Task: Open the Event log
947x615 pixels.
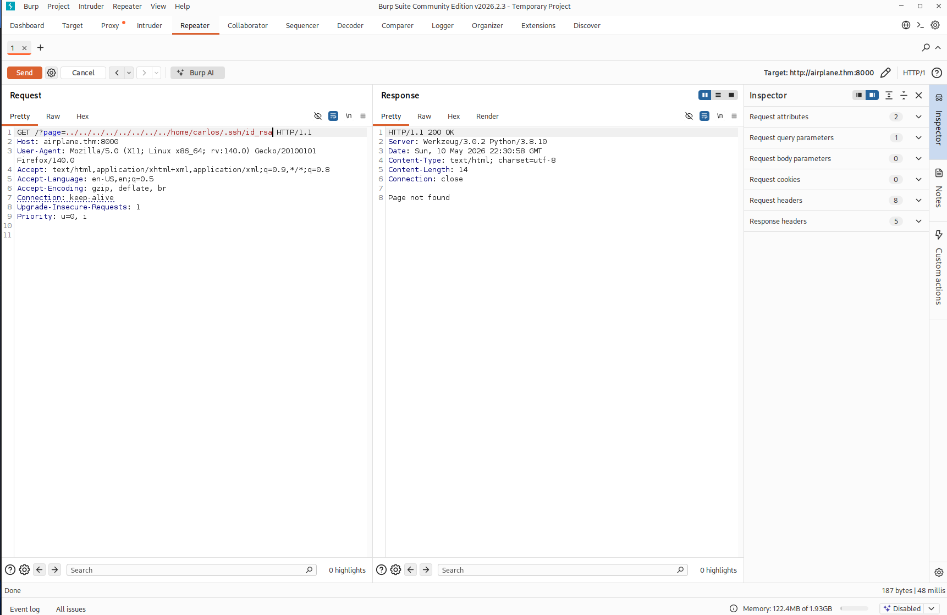Action: point(25,609)
